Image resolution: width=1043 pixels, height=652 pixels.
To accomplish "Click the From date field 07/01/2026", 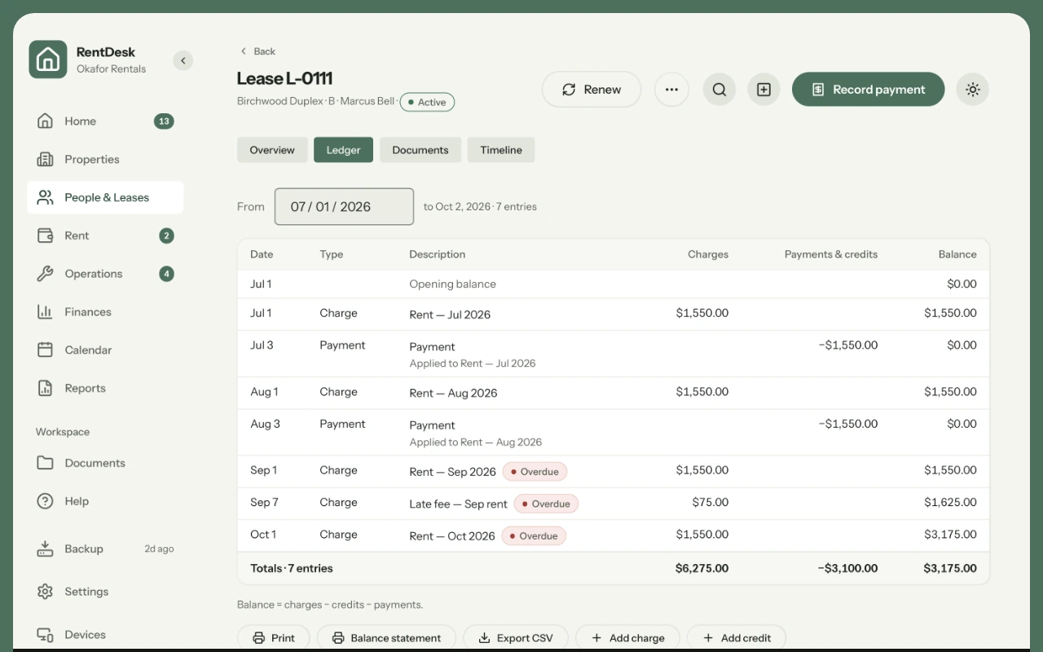I will point(344,207).
